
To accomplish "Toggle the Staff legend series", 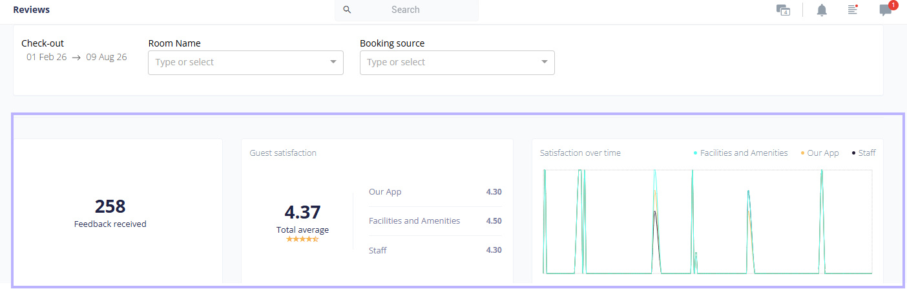I will [864, 153].
